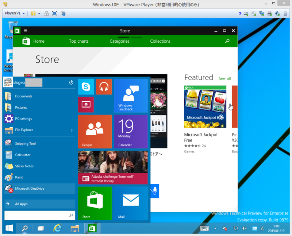The height and width of the screenshot is (236, 292).
Task: Expand the File Explorer jump list arrow
Action: pyautogui.click(x=72, y=130)
